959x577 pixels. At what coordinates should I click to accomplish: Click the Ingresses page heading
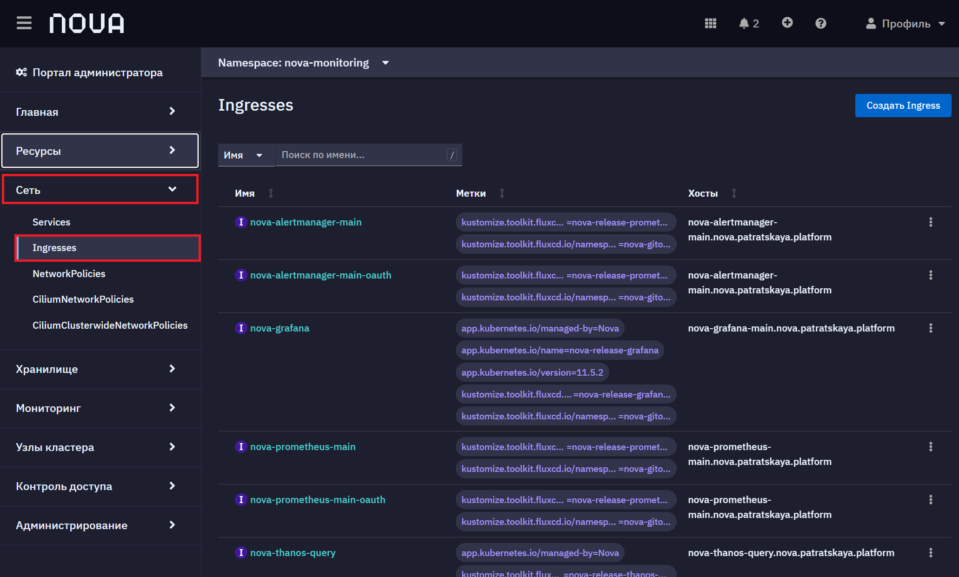pos(256,105)
